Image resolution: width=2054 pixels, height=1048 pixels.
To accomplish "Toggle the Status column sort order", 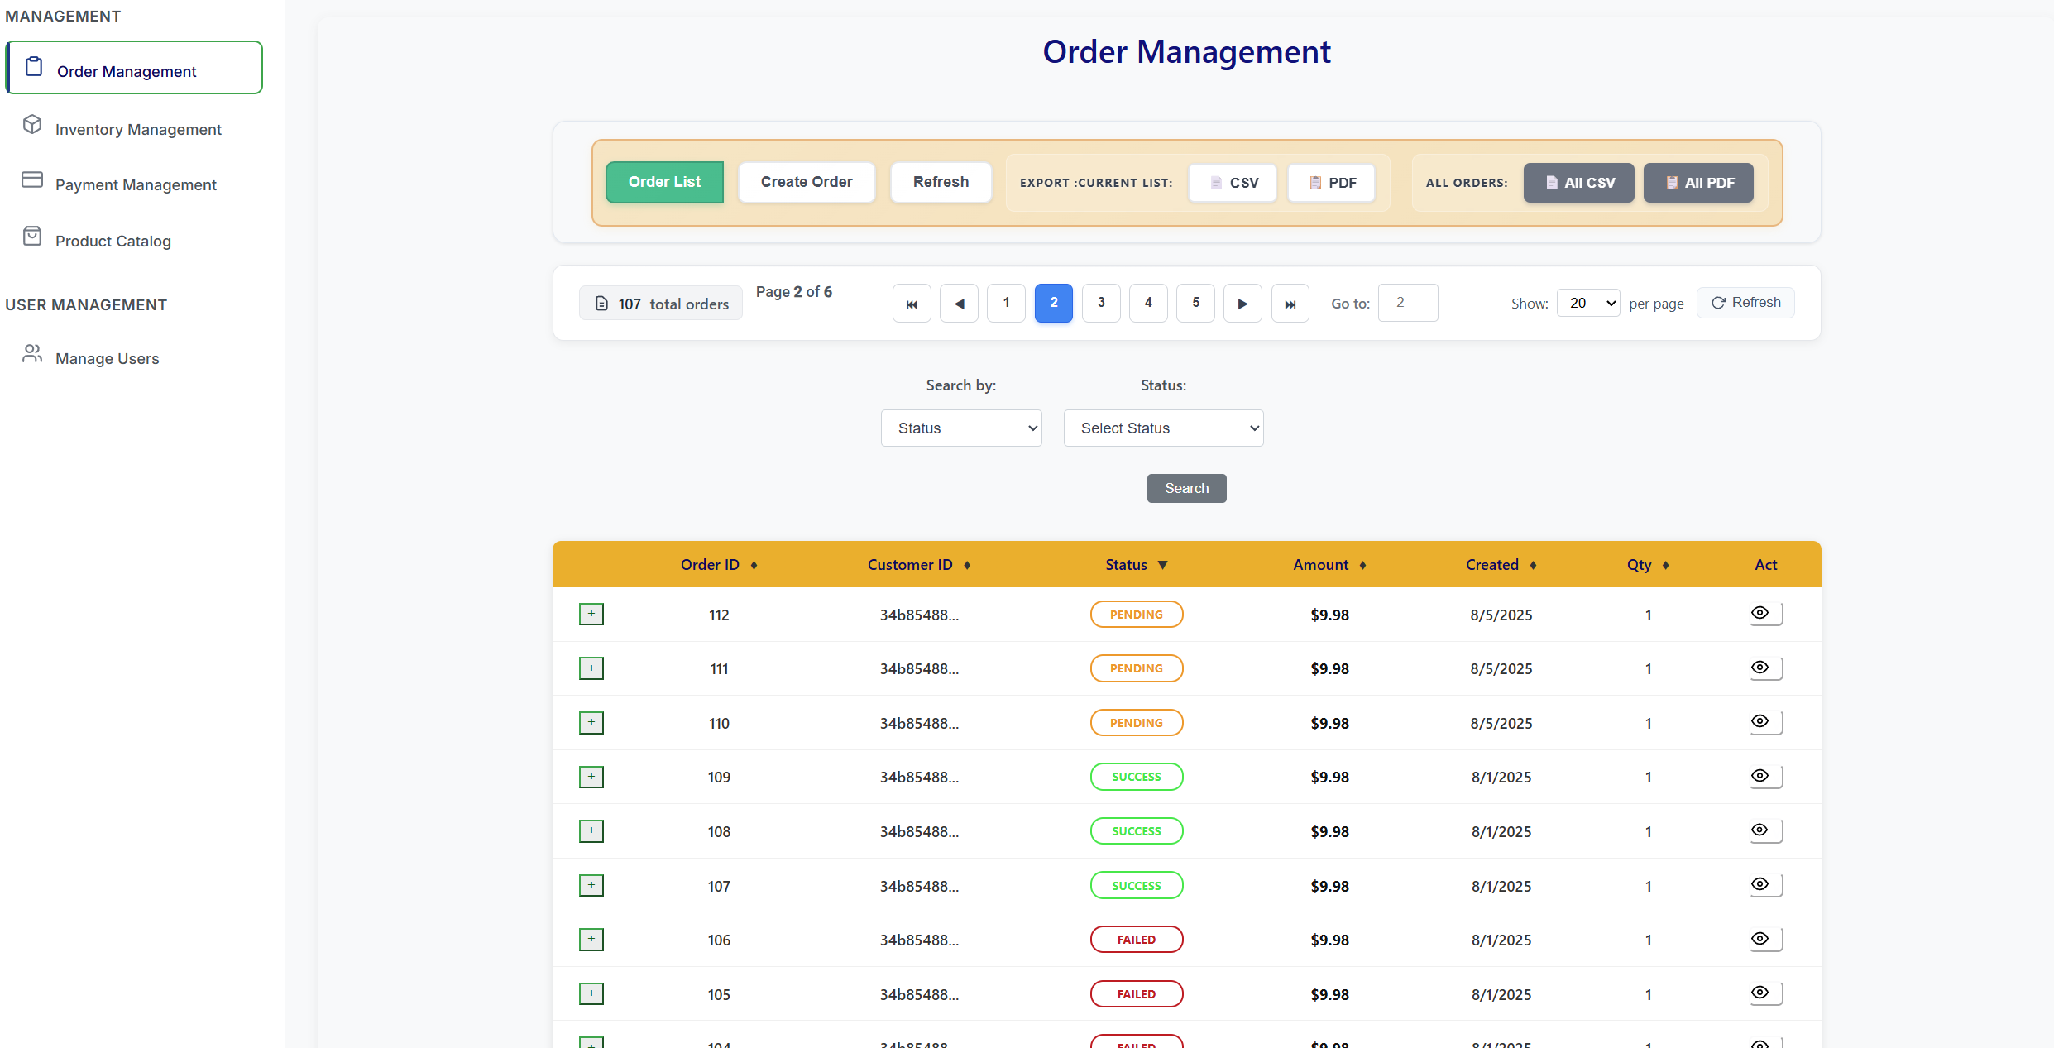I will pyautogui.click(x=1135, y=564).
